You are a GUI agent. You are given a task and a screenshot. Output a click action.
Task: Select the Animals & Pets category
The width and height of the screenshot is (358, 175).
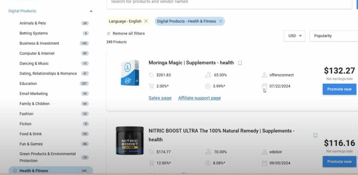coord(33,23)
